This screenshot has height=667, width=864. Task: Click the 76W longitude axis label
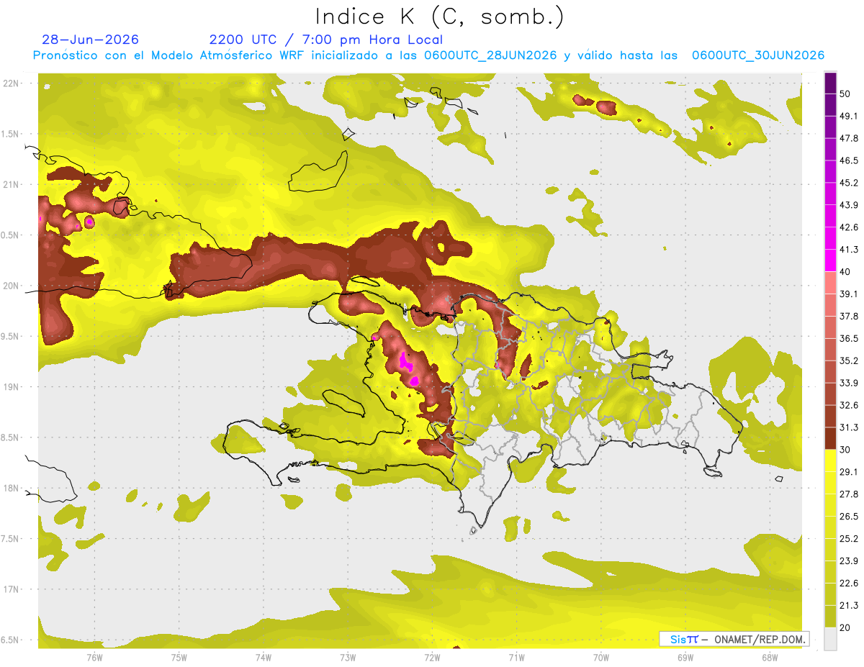(94, 657)
